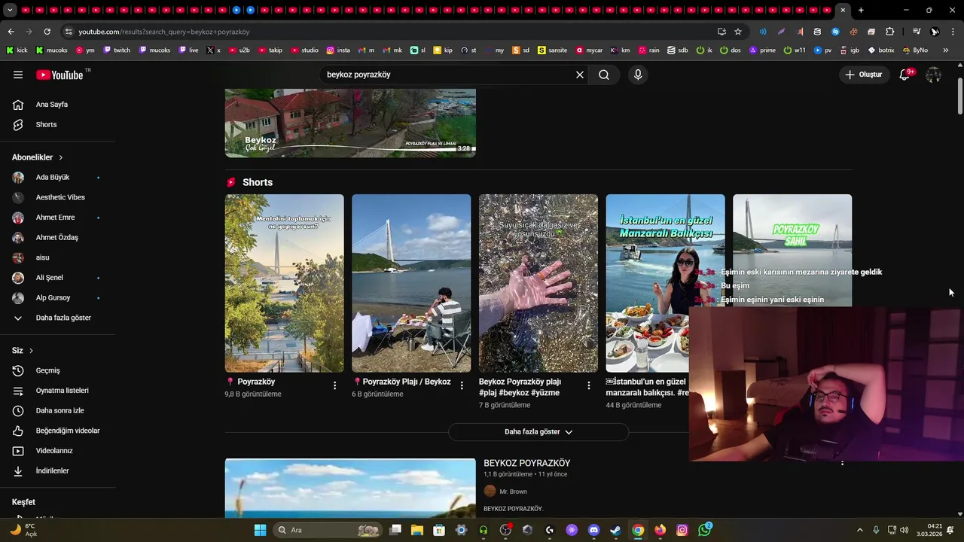Open the tab search dropdown
Viewport: 964px width, 542px height.
click(x=8, y=11)
